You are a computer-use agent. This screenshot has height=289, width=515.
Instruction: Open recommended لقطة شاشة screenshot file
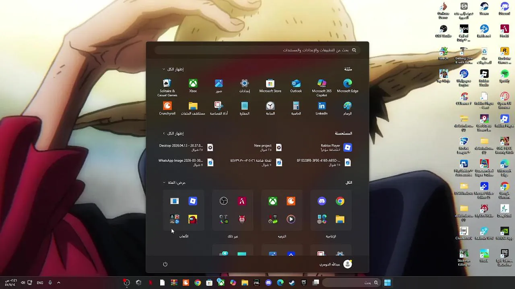(x=256, y=163)
